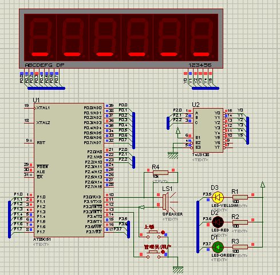Click the power terminal arrow above R1

[263, 185]
